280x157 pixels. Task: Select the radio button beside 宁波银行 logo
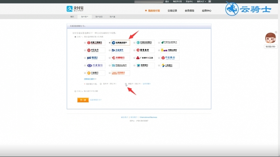pyautogui.click(x=85, y=73)
